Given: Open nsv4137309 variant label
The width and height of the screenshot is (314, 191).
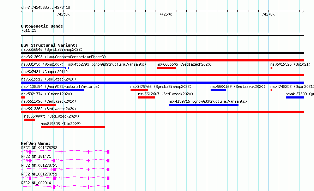Looking at the screenshot, I should tap(300, 94).
